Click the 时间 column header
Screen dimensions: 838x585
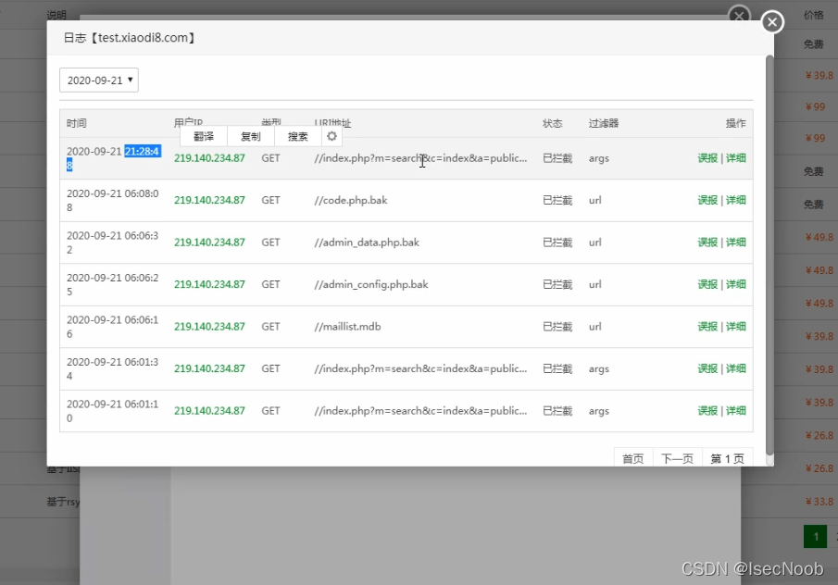(77, 123)
